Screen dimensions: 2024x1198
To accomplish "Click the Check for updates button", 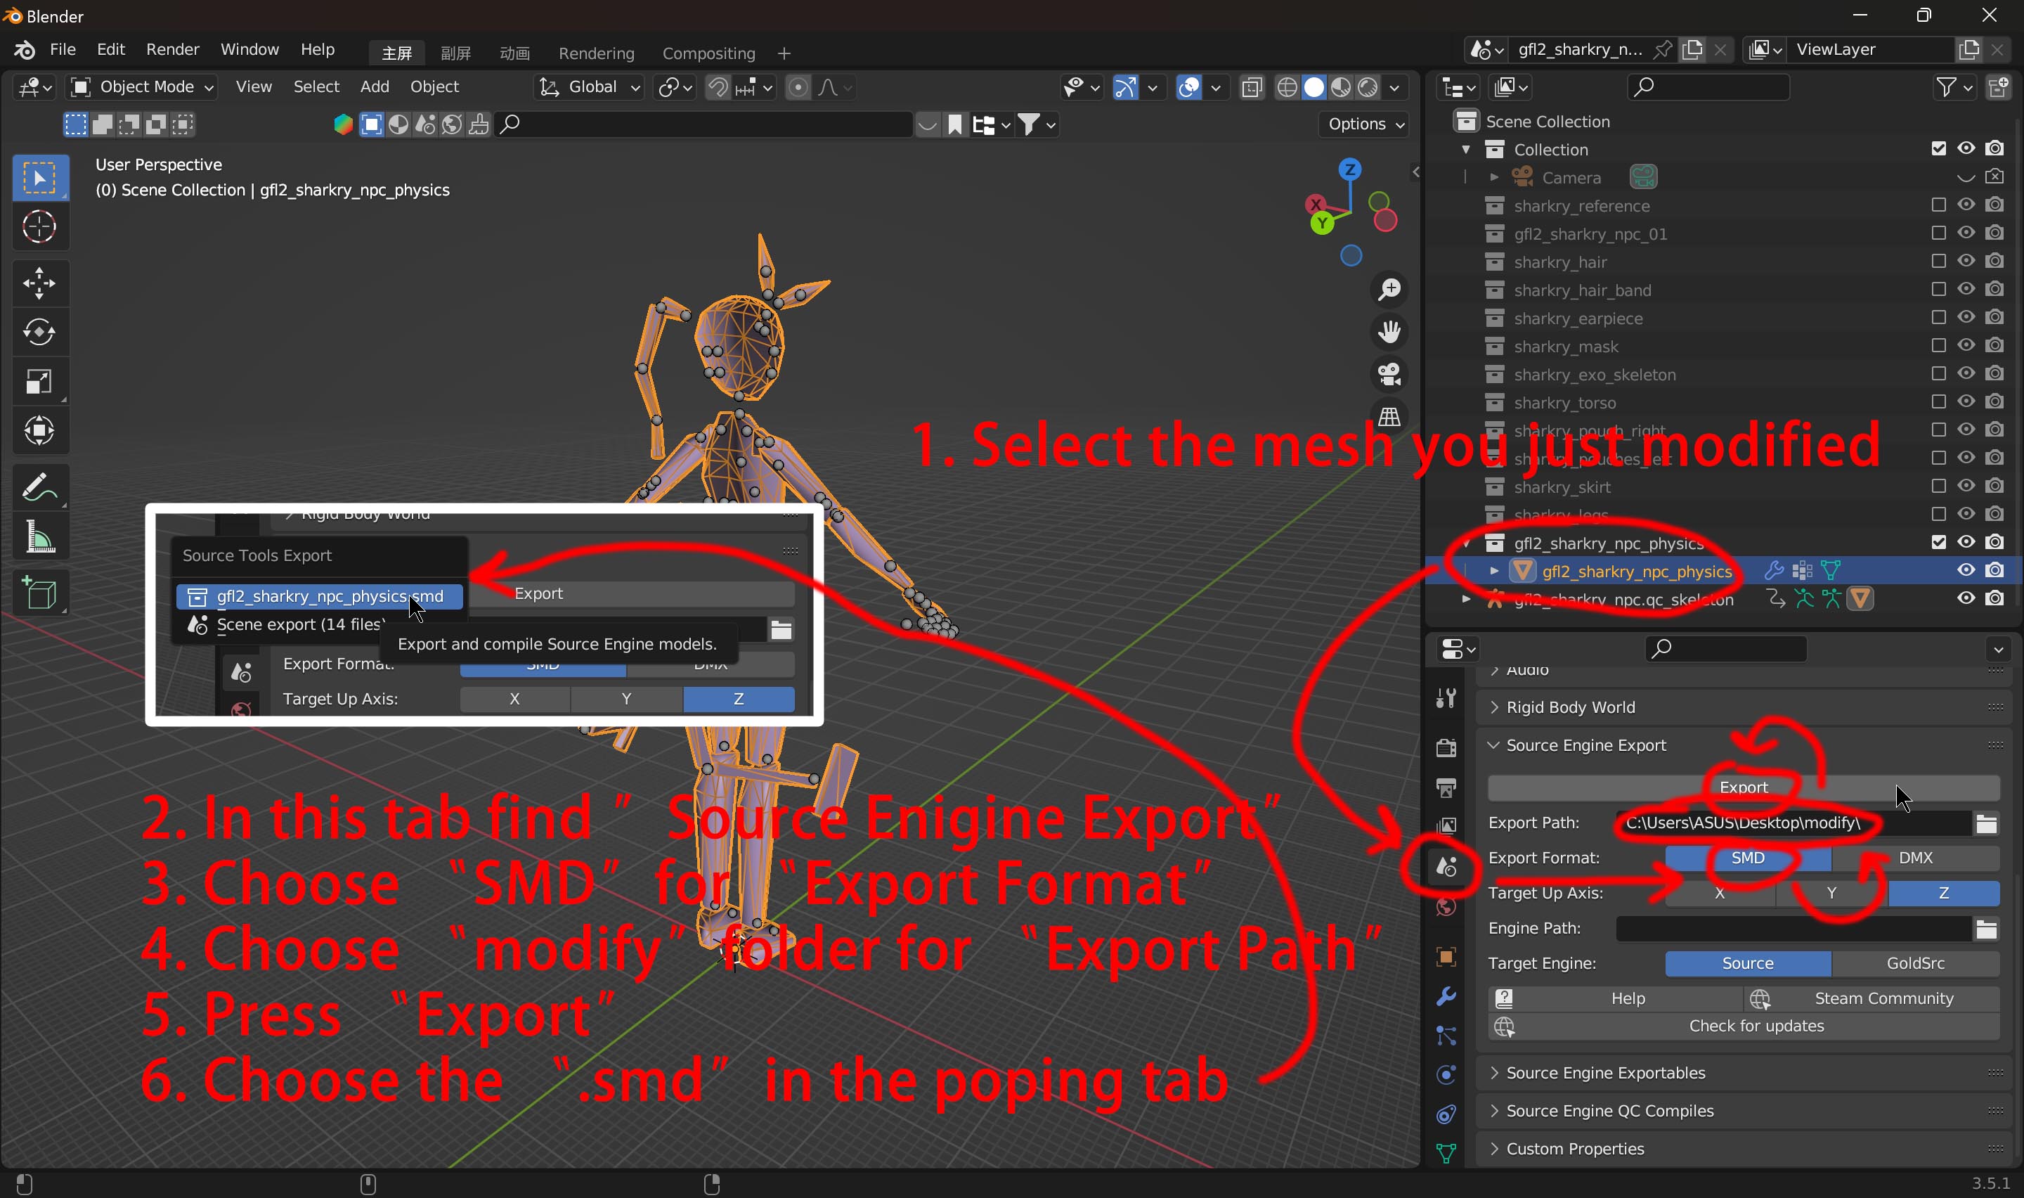I will pyautogui.click(x=1756, y=1026).
